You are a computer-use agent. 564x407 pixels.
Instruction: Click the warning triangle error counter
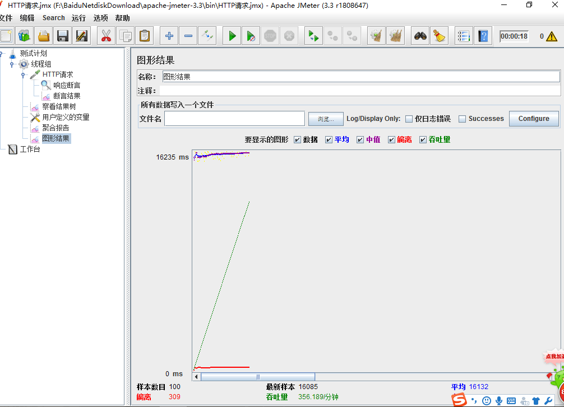pyautogui.click(x=552, y=36)
